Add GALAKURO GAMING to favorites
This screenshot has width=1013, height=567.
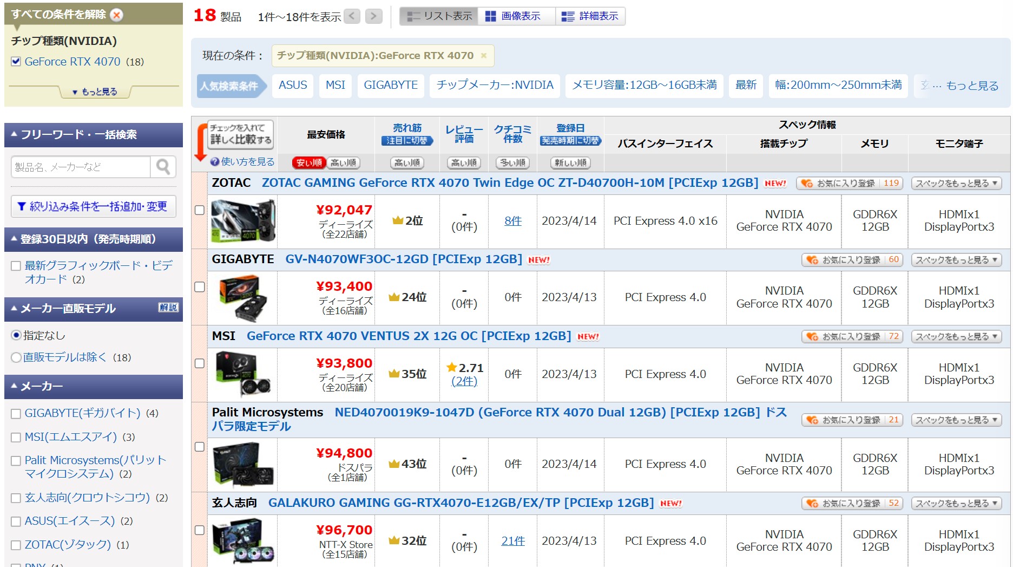[852, 503]
